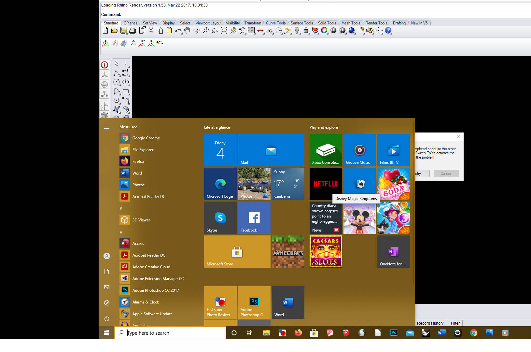Click the Windows Start button
This screenshot has width=531, height=352.
pos(106,333)
